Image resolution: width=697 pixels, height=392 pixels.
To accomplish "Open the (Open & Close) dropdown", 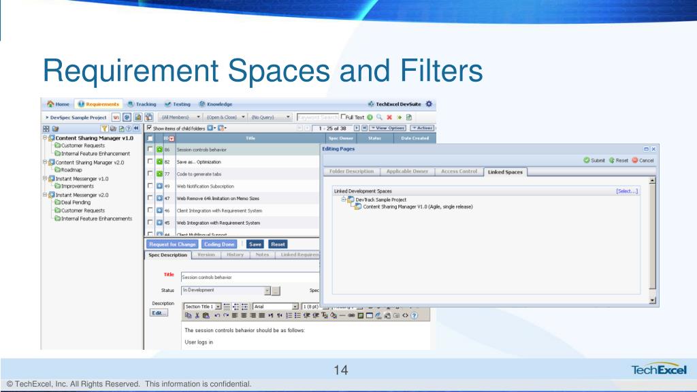I will 225,117.
